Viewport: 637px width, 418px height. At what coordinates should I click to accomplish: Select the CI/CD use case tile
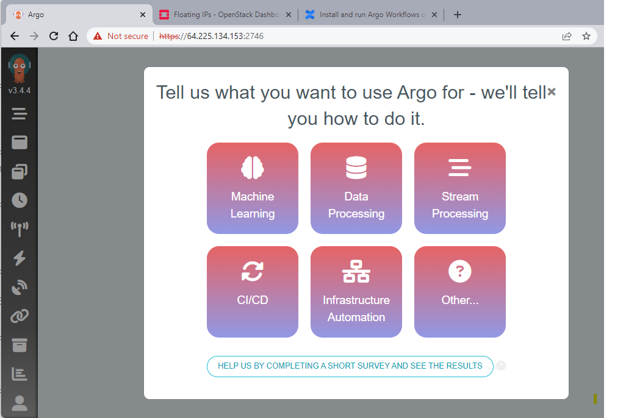click(253, 292)
